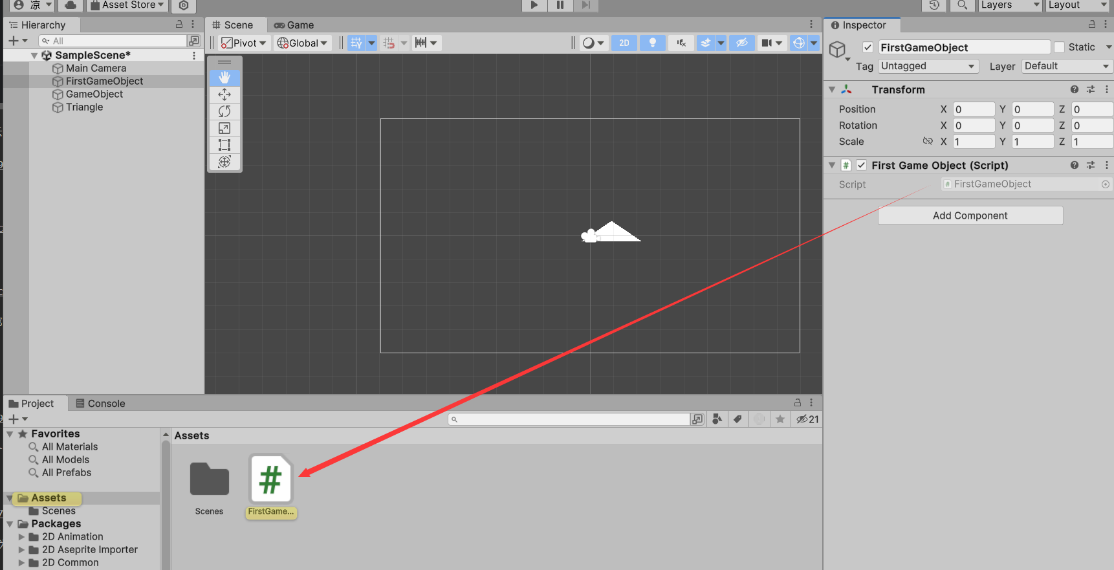
Task: Switch to the Console tab
Action: (100, 403)
